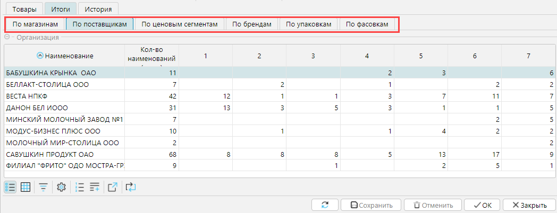This screenshot has height=213, width=557.
Task: Collapse the Организация group section
Action: (x=7, y=37)
